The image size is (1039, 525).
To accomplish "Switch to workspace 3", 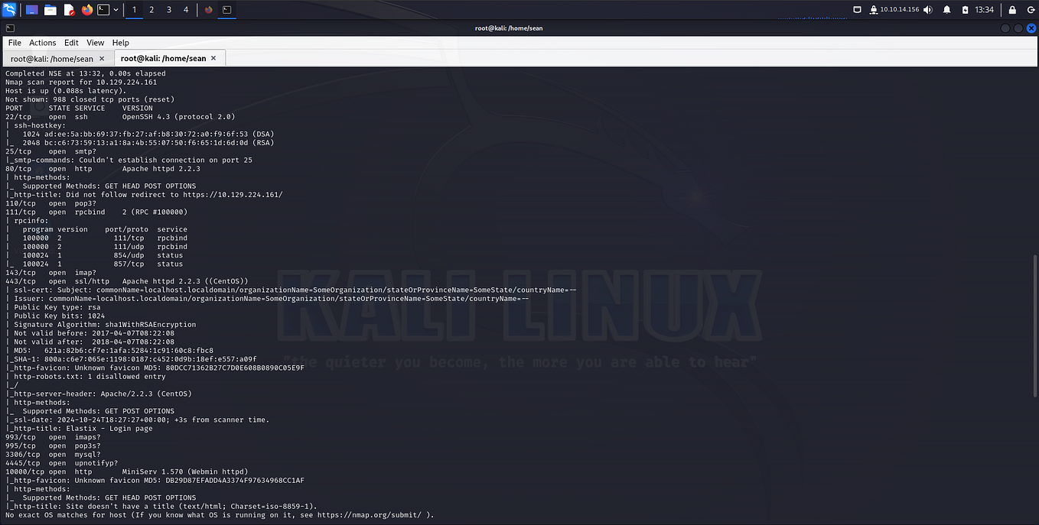I will (168, 10).
